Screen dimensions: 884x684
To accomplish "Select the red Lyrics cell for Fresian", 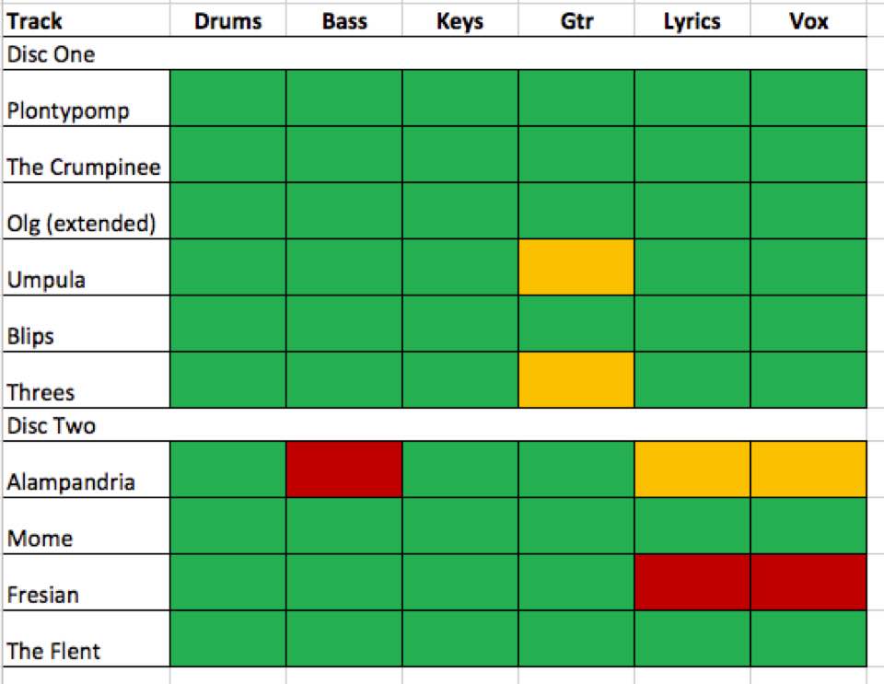I will [x=692, y=582].
